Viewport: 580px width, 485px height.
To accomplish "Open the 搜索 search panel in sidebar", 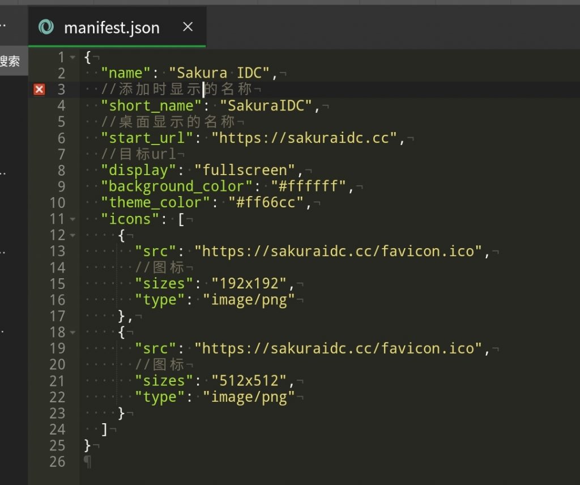I will (x=10, y=61).
